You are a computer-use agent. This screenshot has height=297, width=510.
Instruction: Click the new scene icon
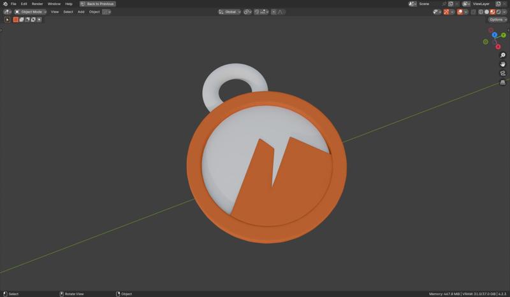point(451,4)
